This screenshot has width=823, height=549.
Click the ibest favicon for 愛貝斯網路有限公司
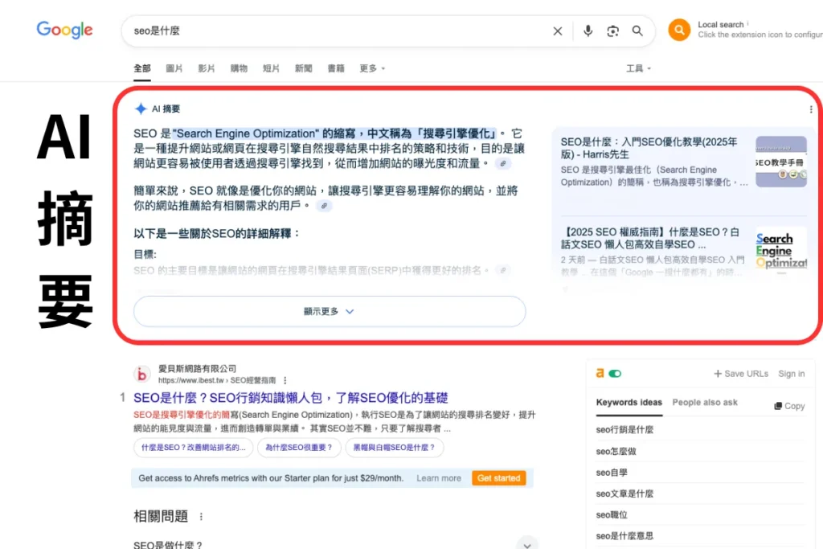(x=141, y=375)
